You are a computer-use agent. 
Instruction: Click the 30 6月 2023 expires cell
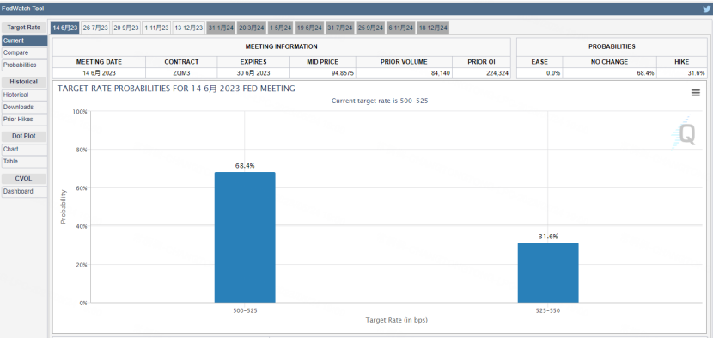click(x=253, y=73)
